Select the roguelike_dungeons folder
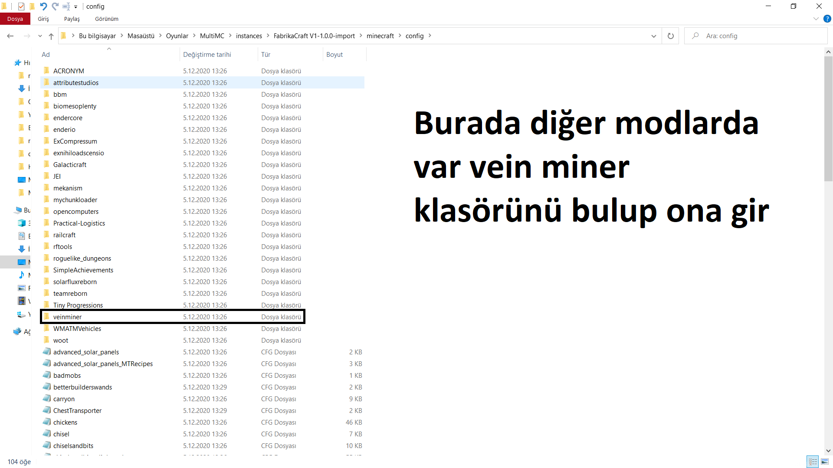The image size is (833, 468). (202, 258)
